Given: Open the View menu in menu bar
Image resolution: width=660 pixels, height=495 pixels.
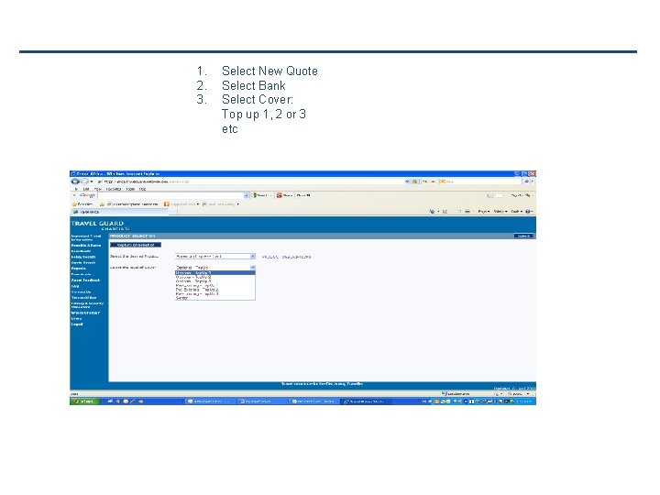Looking at the screenshot, I should click(x=98, y=189).
